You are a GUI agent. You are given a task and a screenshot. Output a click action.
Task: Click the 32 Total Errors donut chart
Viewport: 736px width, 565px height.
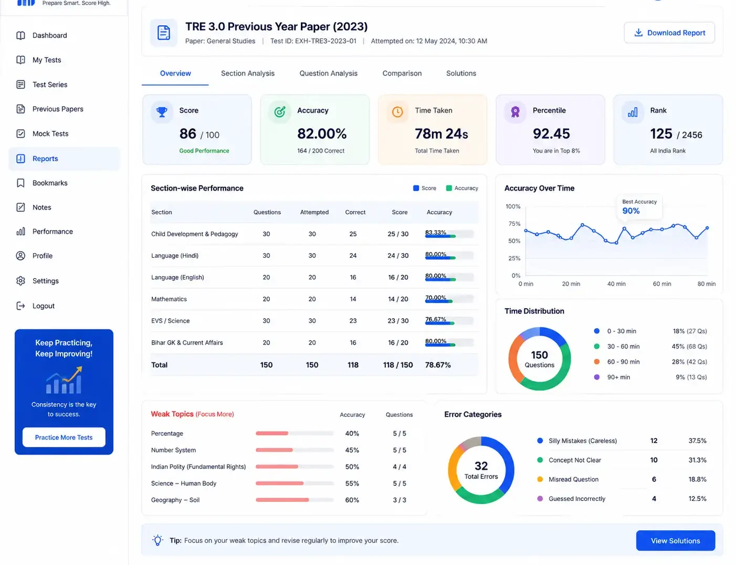[481, 470]
